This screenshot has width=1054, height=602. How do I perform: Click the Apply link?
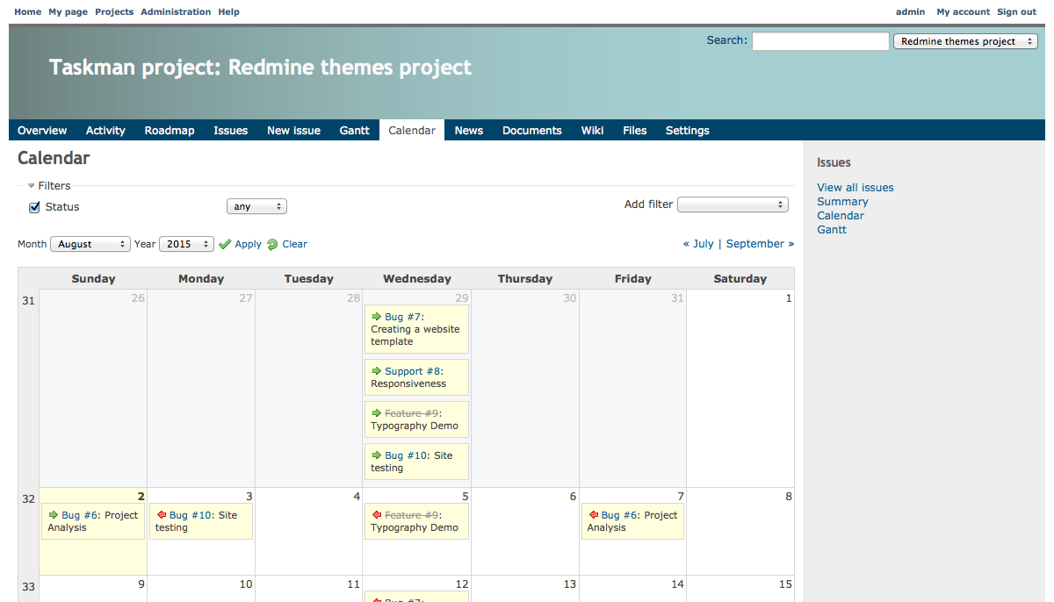pos(248,244)
